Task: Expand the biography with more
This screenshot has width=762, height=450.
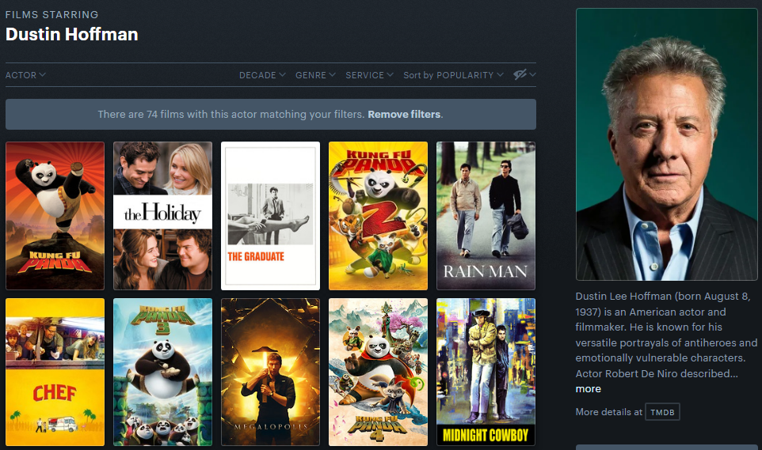Action: pos(588,389)
